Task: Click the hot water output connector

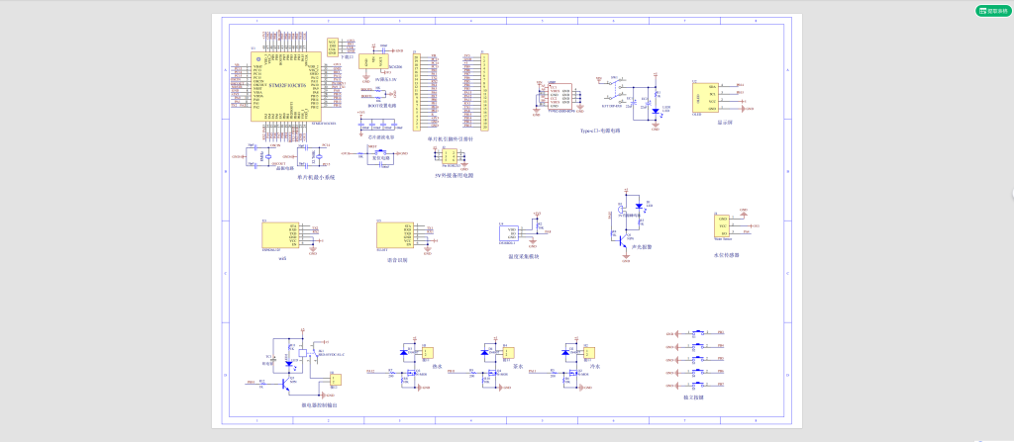Action: (428, 353)
